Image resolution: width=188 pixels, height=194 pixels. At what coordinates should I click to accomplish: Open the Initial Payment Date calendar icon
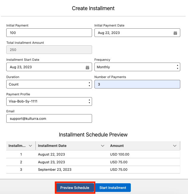175,33
